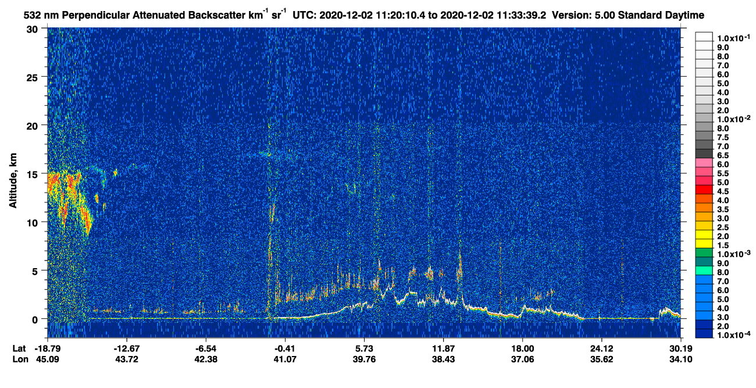The height and width of the screenshot is (388, 756).
Task: Click the 4.5 colorbar label
Action: 722,191
